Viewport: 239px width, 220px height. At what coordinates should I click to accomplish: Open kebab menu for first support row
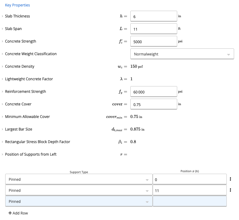pyautogui.click(x=230, y=179)
